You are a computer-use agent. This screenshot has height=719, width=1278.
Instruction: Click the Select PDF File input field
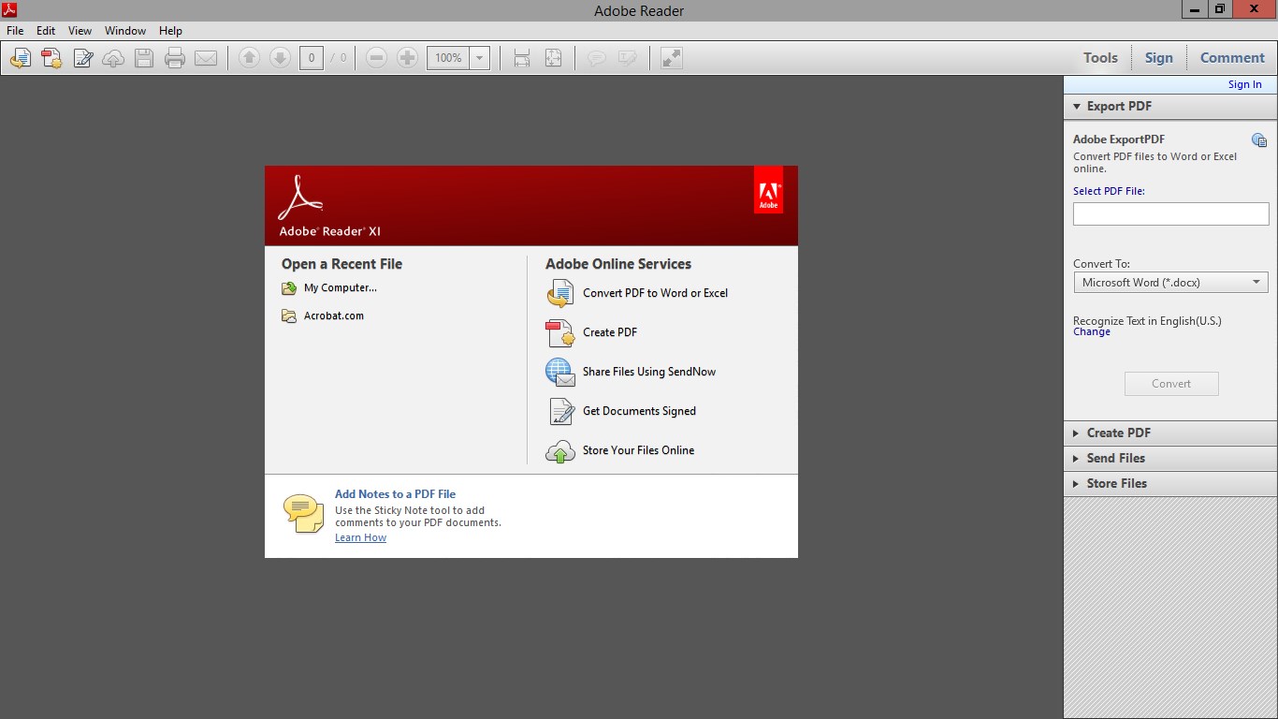pyautogui.click(x=1170, y=213)
